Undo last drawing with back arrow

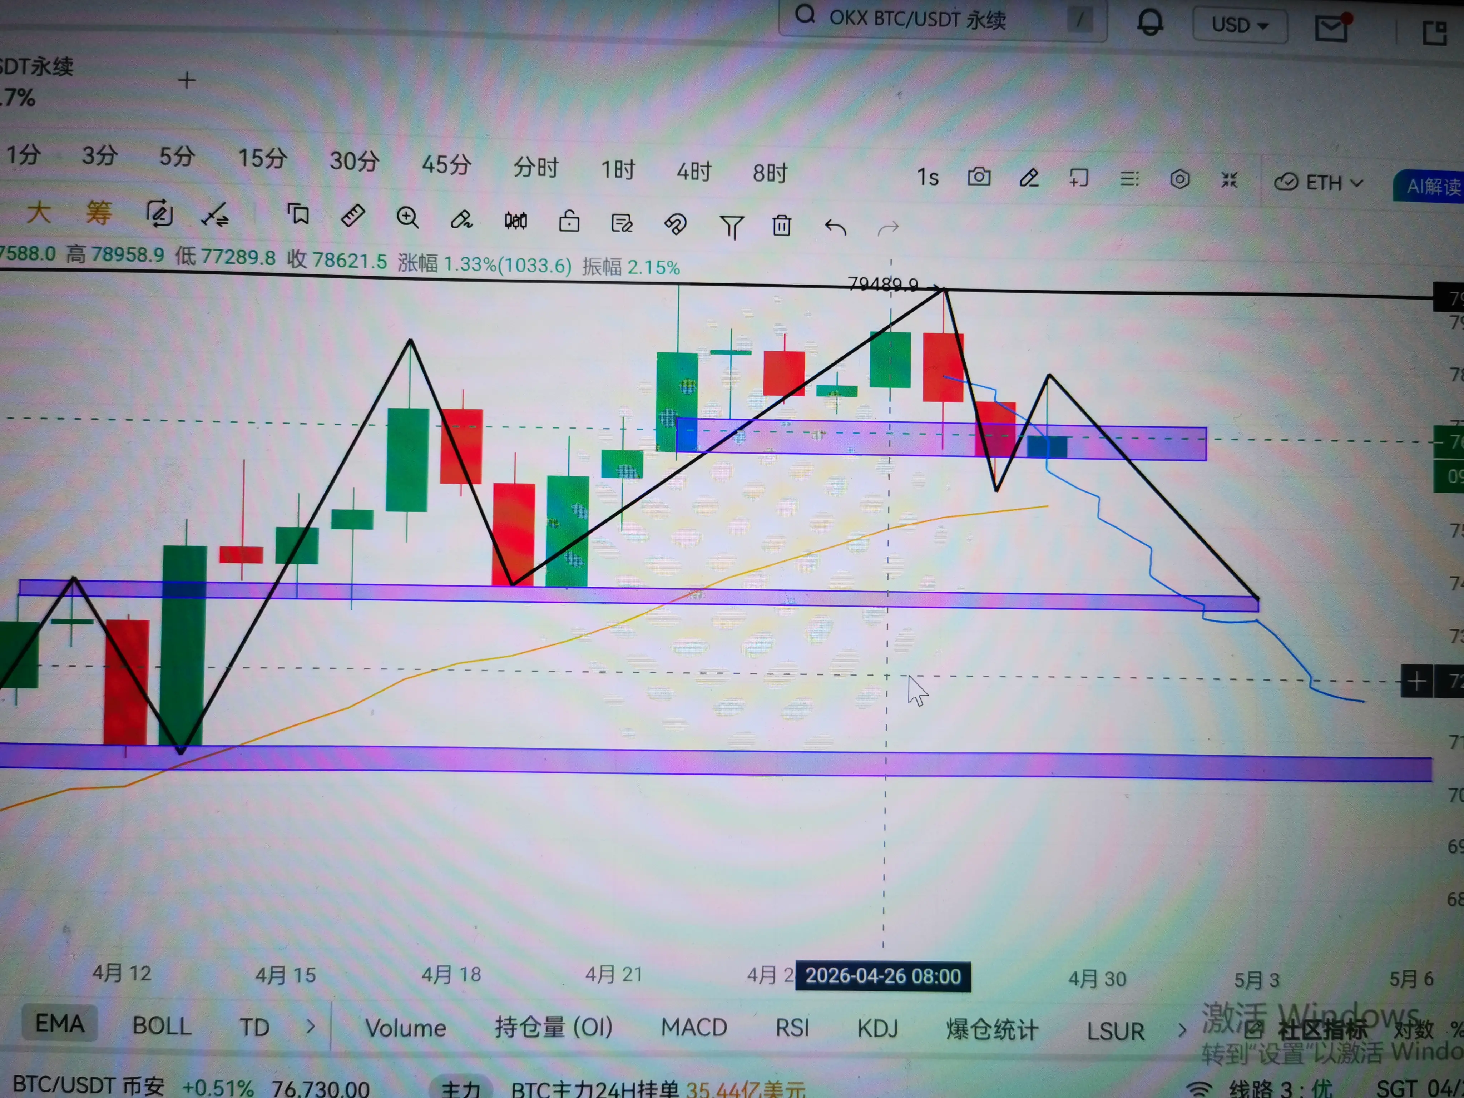click(835, 228)
